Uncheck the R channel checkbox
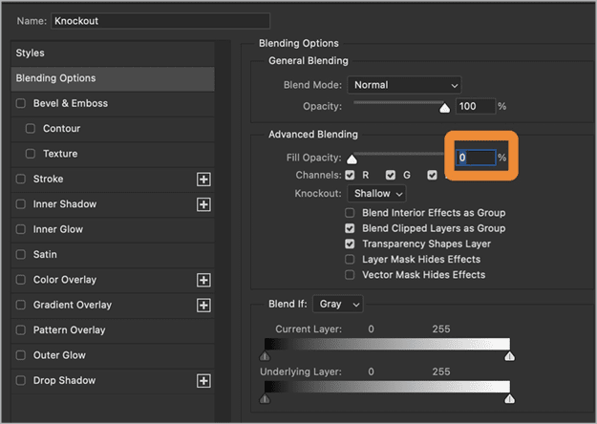 point(350,175)
